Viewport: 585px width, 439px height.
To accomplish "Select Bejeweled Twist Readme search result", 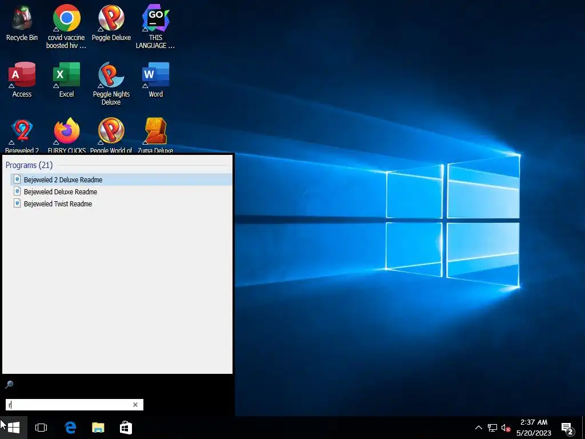I will coord(121,203).
